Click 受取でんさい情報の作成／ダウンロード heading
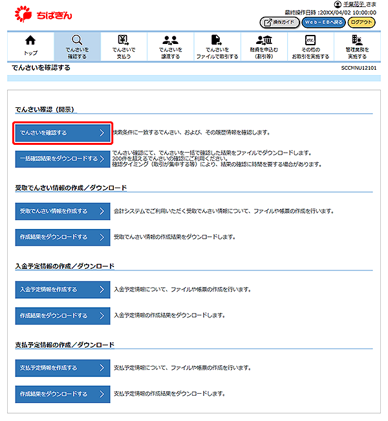This screenshot has width=388, height=421. point(71,188)
